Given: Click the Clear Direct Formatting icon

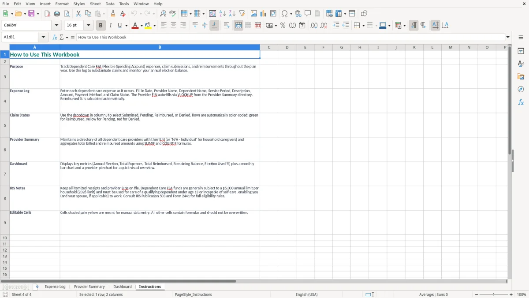Looking at the screenshot, I should click(x=123, y=14).
